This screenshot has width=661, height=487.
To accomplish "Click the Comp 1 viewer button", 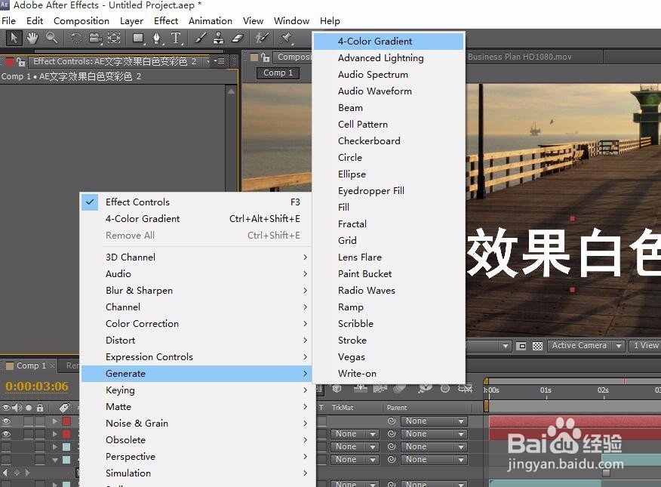I will point(278,73).
